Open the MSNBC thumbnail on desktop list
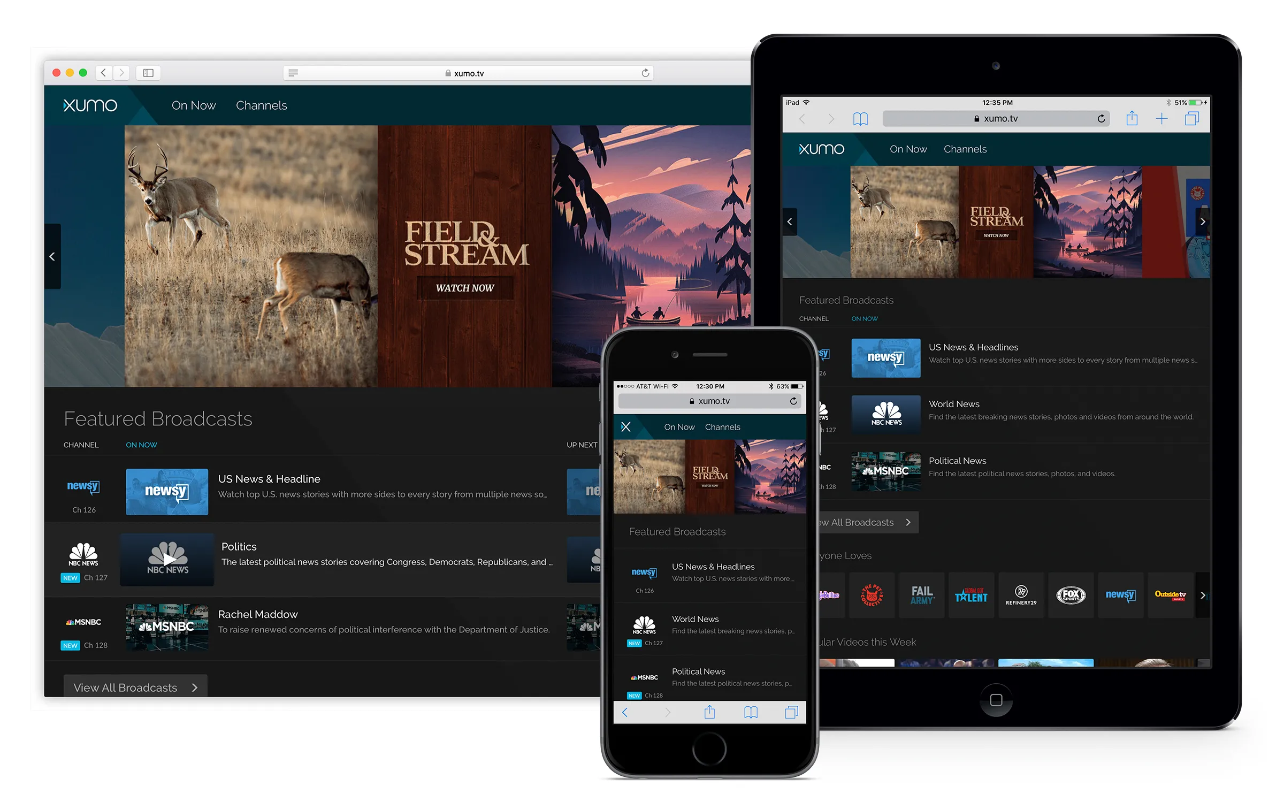The height and width of the screenshot is (794, 1284). pos(167,627)
